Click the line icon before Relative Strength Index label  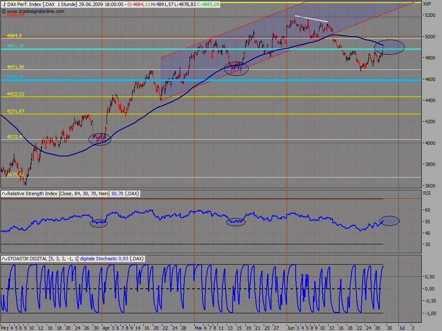(4, 194)
